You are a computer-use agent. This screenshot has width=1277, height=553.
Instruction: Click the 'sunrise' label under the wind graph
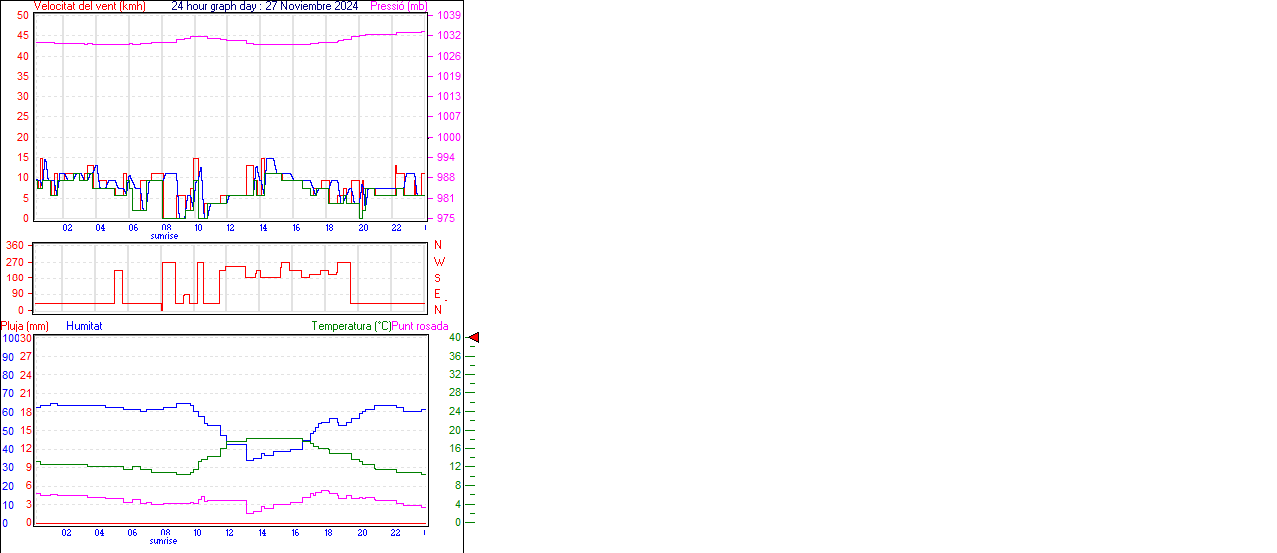(x=164, y=236)
